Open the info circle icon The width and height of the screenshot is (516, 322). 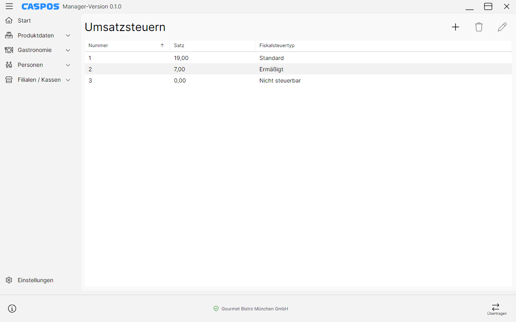coord(12,309)
